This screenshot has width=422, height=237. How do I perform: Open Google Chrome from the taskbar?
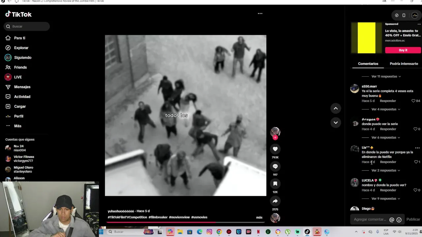219,232
